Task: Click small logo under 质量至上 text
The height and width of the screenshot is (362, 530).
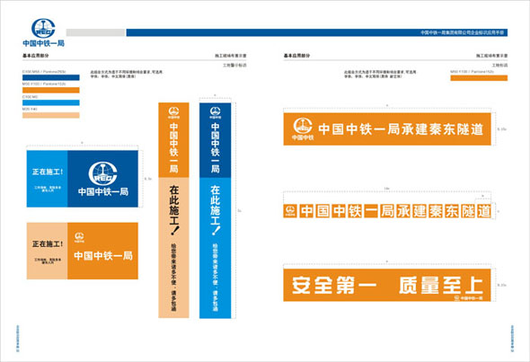Action: pyautogui.click(x=468, y=298)
